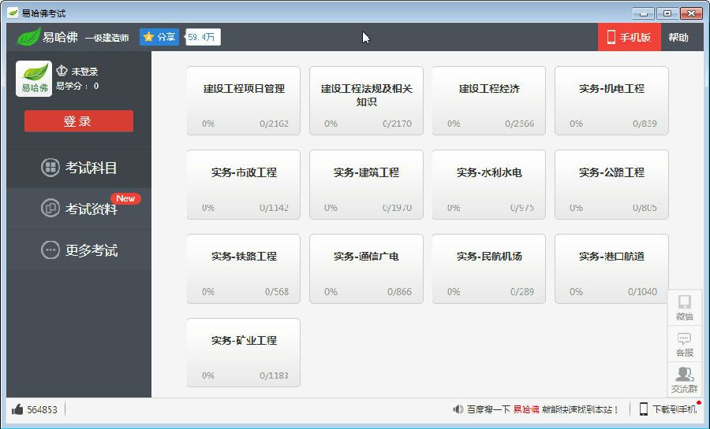Open the 建设工程法规及相关知识 subject card
710x429 pixels.
(x=366, y=101)
